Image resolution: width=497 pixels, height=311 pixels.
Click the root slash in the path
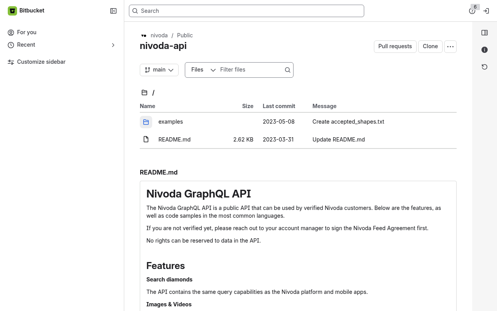coord(153,93)
